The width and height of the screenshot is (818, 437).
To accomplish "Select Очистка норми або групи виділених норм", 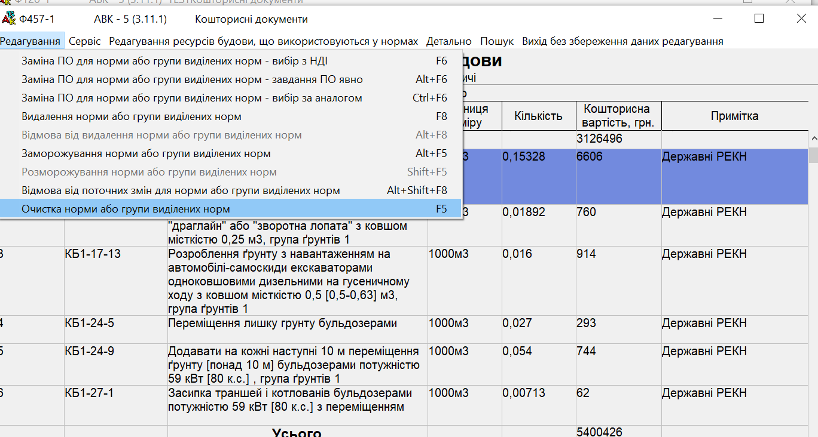I will pos(126,209).
